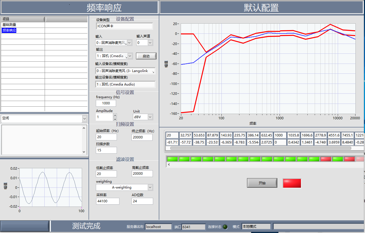Image resolution: width=365 pixels, height=233 pixels.
Task: Click the frequency cell 4551.6
Action: (x=334, y=135)
